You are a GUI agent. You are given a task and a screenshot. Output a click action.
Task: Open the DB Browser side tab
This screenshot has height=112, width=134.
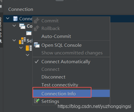[1, 27]
